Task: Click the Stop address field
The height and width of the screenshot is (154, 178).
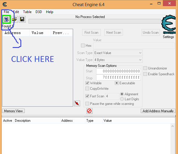Action: coord(118,78)
